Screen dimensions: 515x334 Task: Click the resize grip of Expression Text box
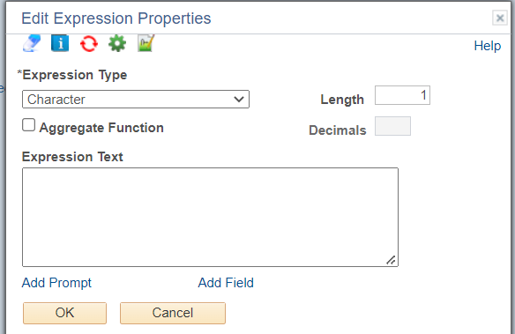(x=391, y=260)
